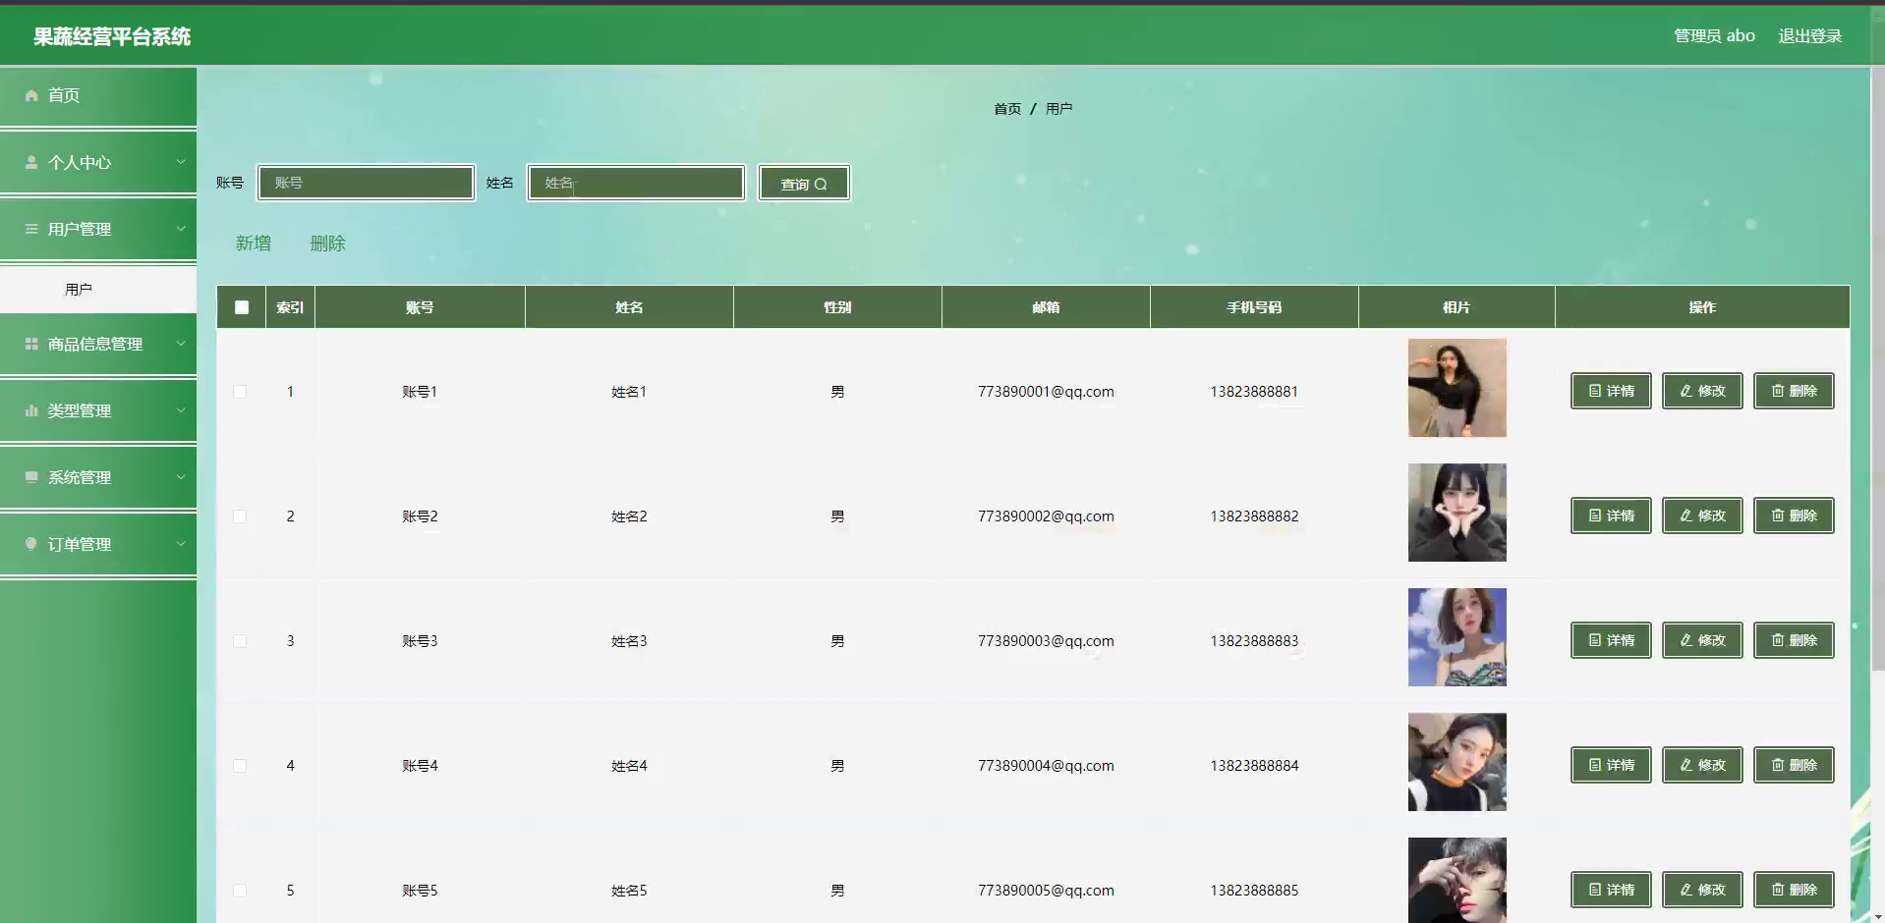Check the checkbox for row 账号2
The height and width of the screenshot is (923, 1885).
pos(240,516)
